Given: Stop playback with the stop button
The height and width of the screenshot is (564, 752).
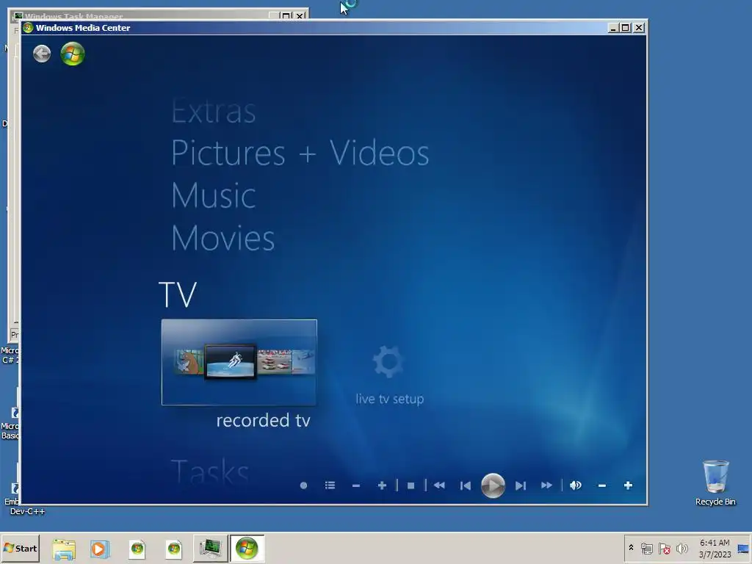Looking at the screenshot, I should tap(411, 485).
